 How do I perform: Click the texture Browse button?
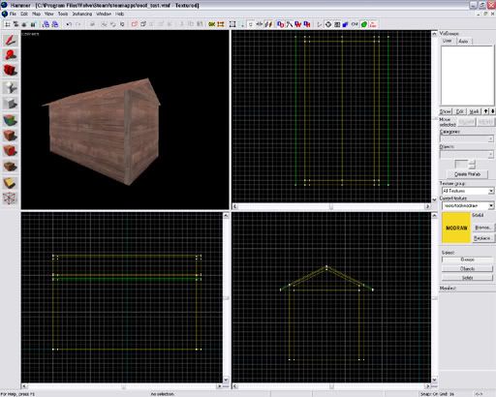point(482,228)
